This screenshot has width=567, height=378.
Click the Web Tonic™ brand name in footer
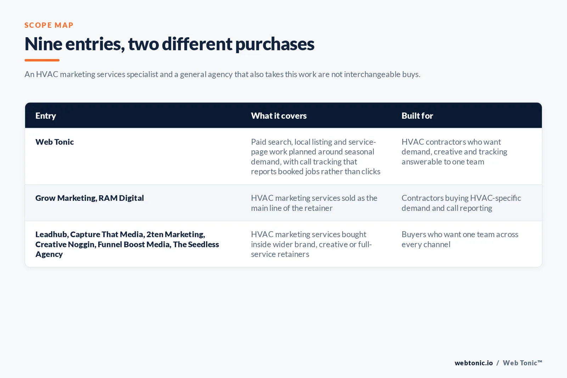[x=522, y=363]
